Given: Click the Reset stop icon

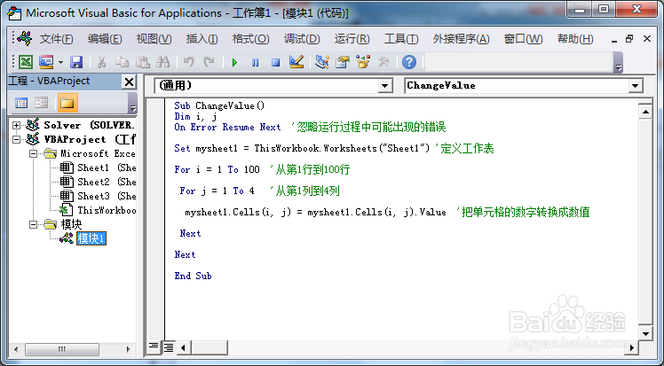Looking at the screenshot, I should (275, 63).
